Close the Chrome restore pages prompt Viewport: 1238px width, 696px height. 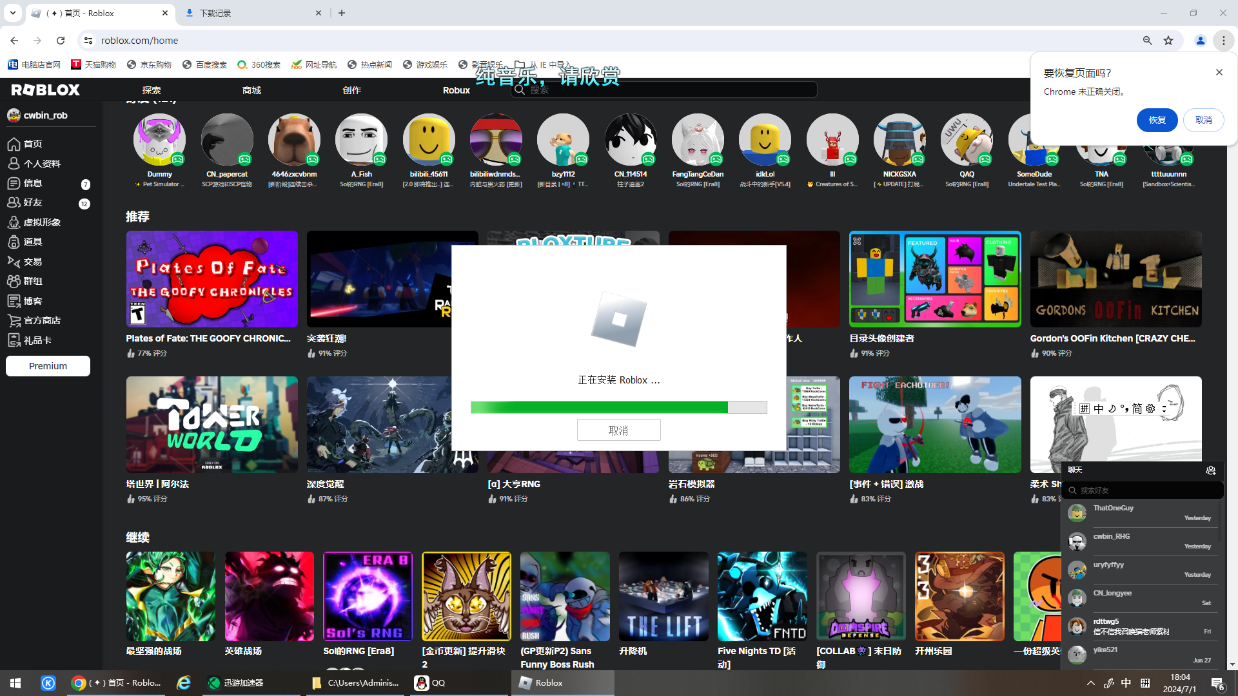[x=1219, y=72]
